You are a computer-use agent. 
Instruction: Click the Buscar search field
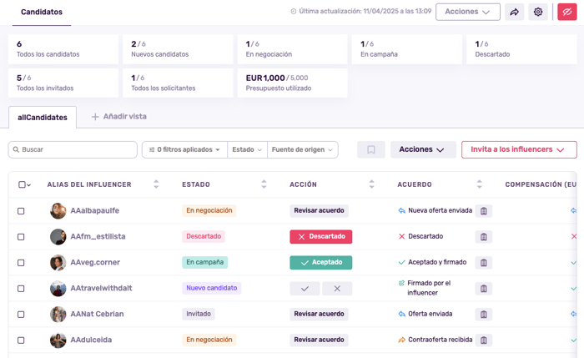click(x=73, y=149)
